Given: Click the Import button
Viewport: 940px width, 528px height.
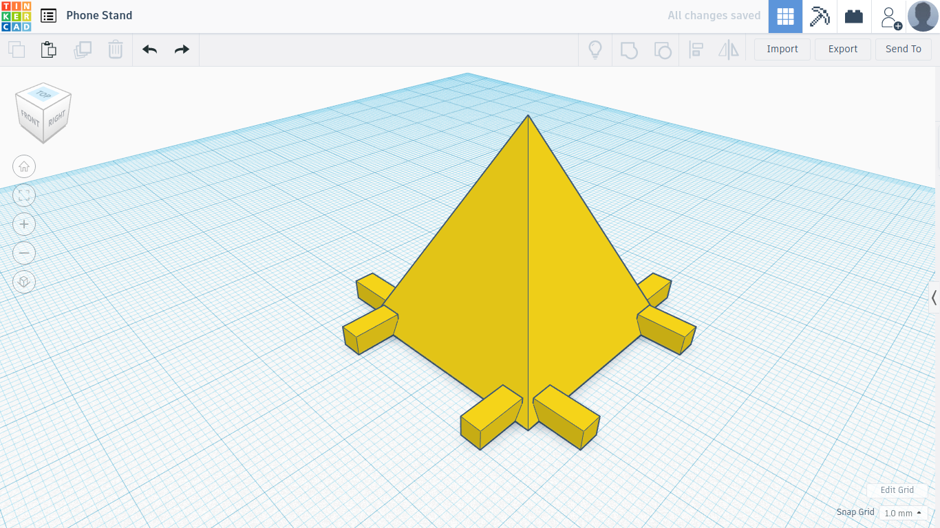Looking at the screenshot, I should (x=782, y=49).
